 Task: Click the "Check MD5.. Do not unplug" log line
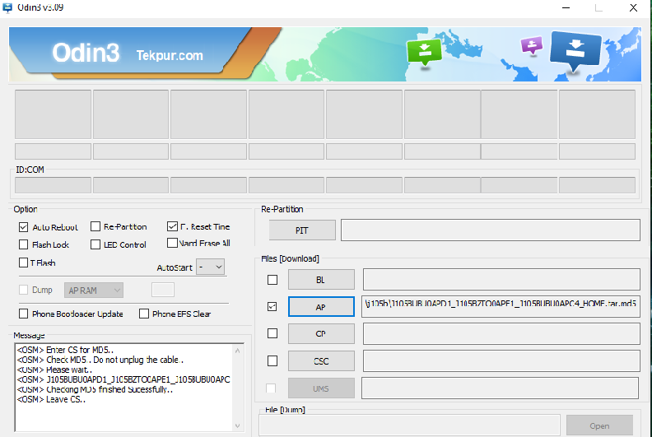coord(100,360)
